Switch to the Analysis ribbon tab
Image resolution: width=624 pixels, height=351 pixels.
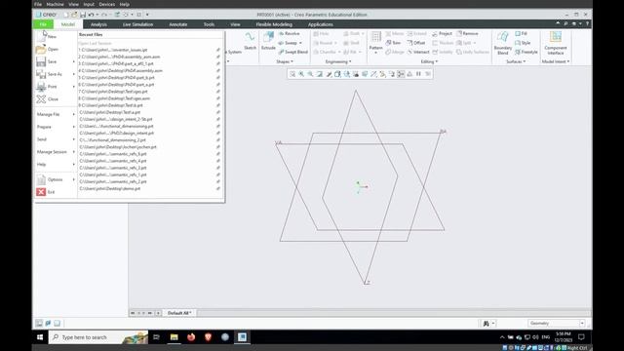point(98,24)
